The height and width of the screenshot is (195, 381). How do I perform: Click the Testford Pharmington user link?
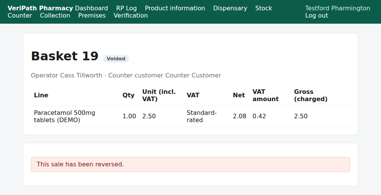click(338, 8)
